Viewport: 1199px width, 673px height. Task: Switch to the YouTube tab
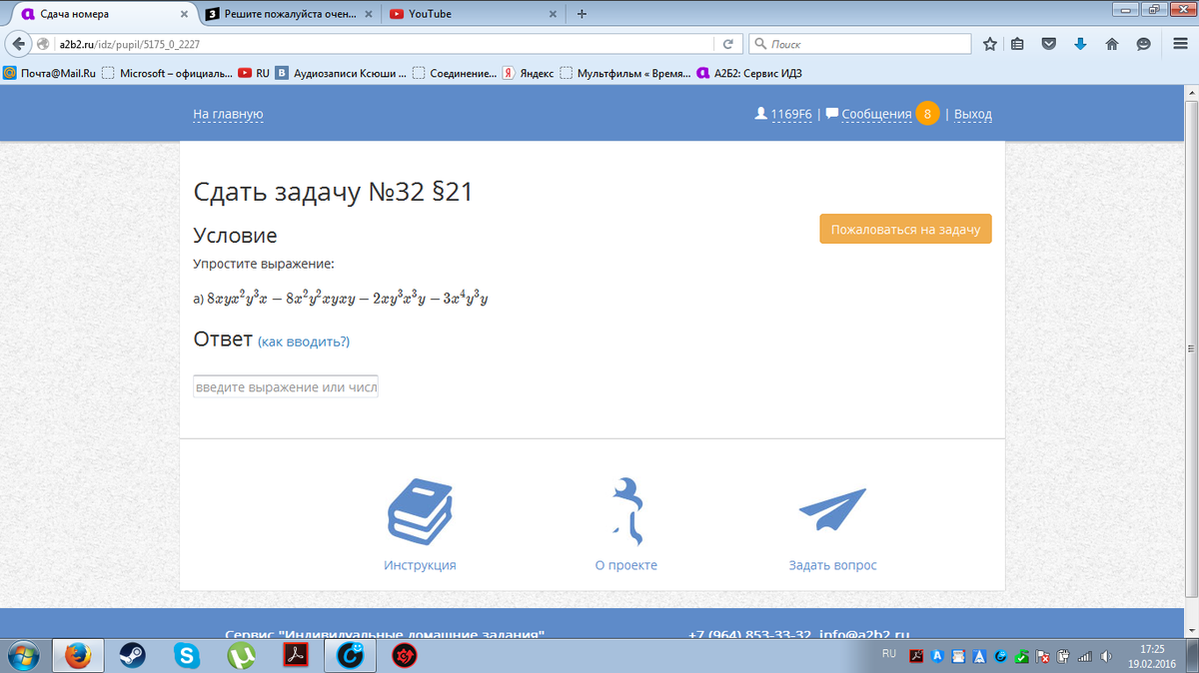474,14
